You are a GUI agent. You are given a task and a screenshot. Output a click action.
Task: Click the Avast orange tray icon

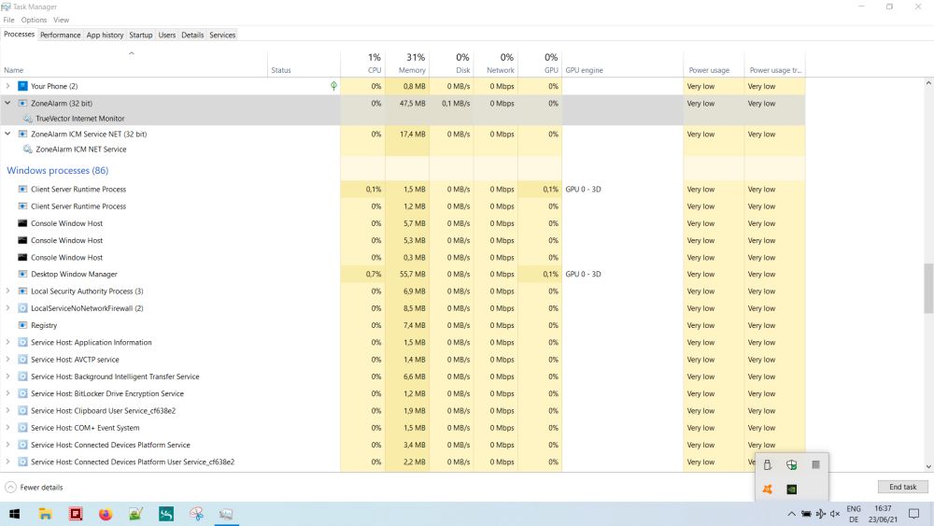(x=767, y=489)
